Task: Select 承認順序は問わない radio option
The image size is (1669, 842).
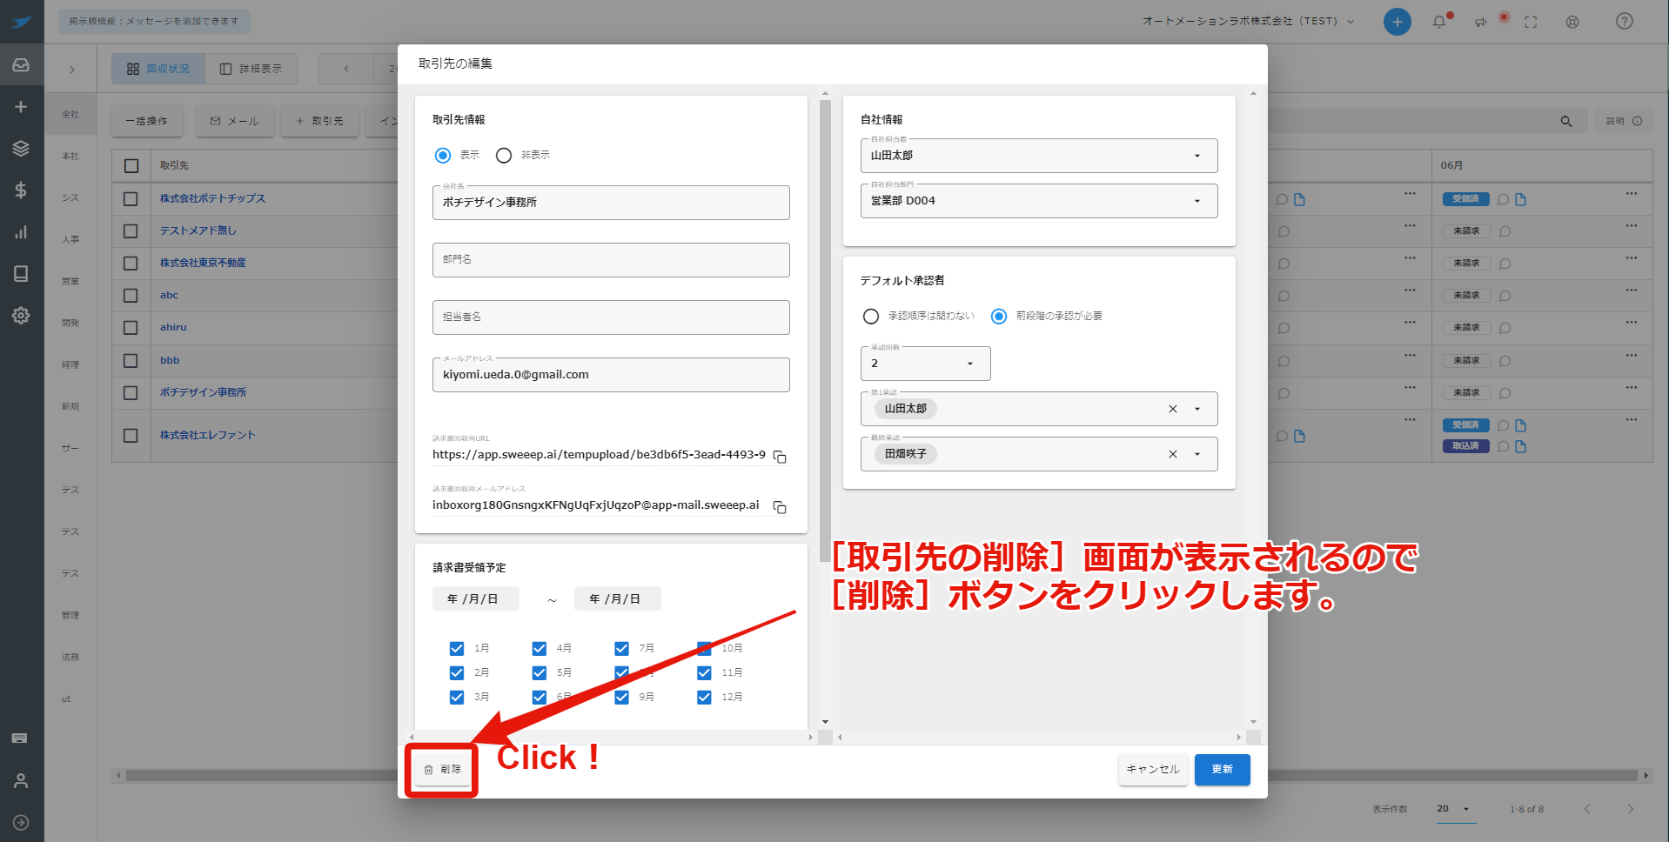Action: [x=870, y=316]
